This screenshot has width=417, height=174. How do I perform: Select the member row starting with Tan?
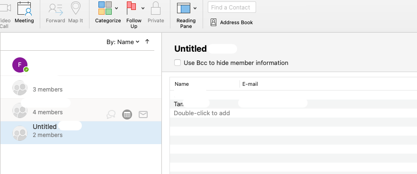293,104
